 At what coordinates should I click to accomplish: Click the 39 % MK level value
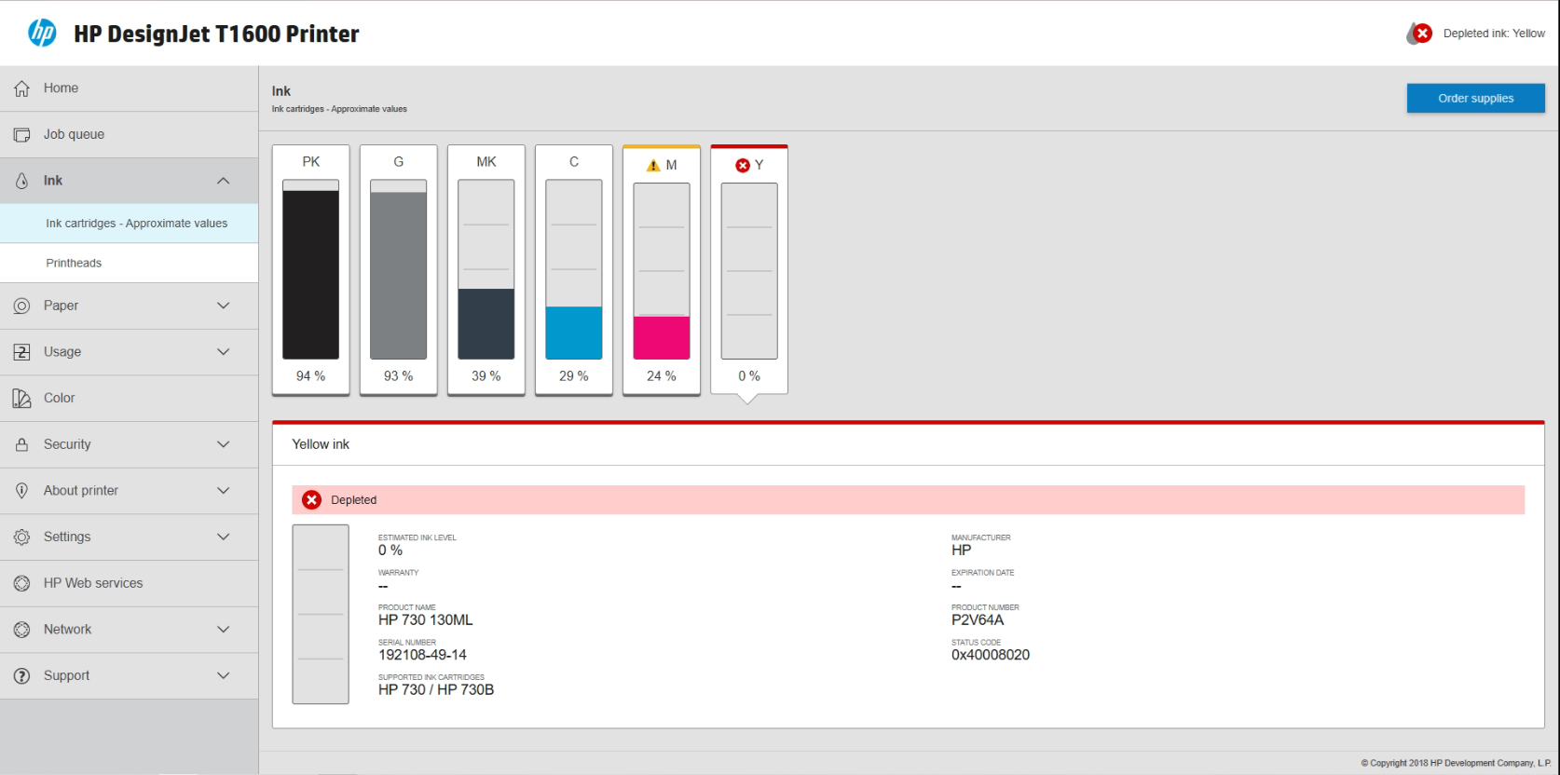coord(486,376)
